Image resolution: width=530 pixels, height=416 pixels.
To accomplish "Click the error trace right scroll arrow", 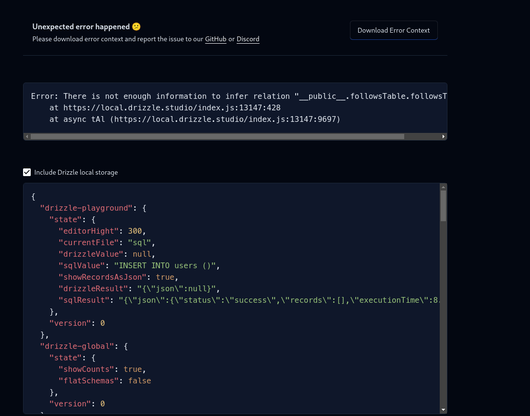I will point(444,137).
